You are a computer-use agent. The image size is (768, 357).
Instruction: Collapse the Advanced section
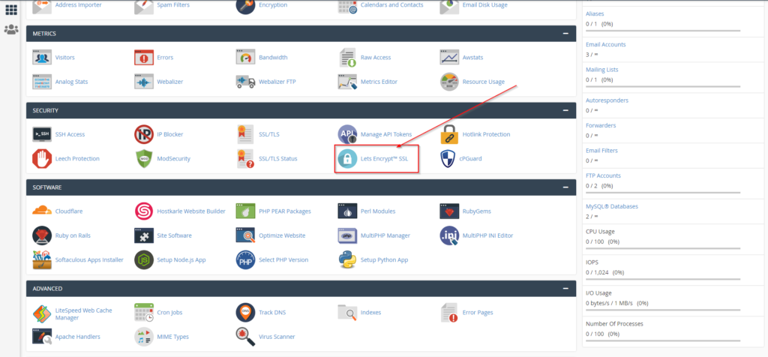[x=565, y=288]
